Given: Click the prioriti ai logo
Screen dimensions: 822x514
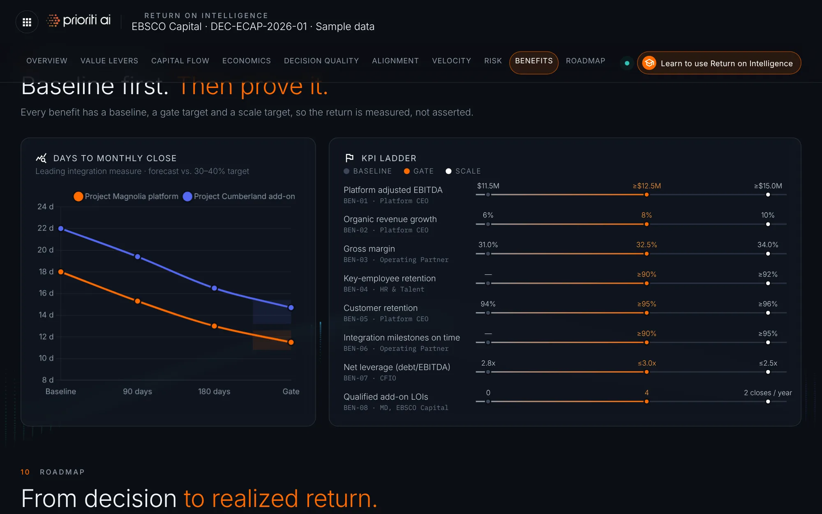Looking at the screenshot, I should click(x=79, y=20).
